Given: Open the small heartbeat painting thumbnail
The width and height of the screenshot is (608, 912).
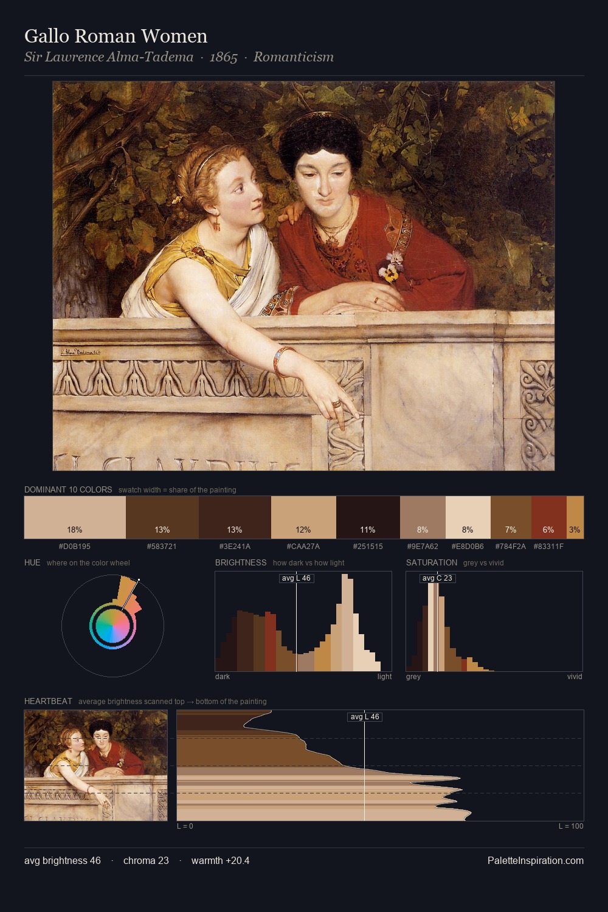Looking at the screenshot, I should coord(95,765).
